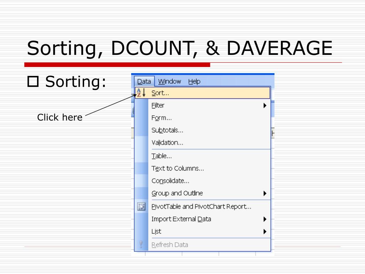Screen dimensions: 365x274
Task: Click the A-Z sort icon
Action: [141, 92]
